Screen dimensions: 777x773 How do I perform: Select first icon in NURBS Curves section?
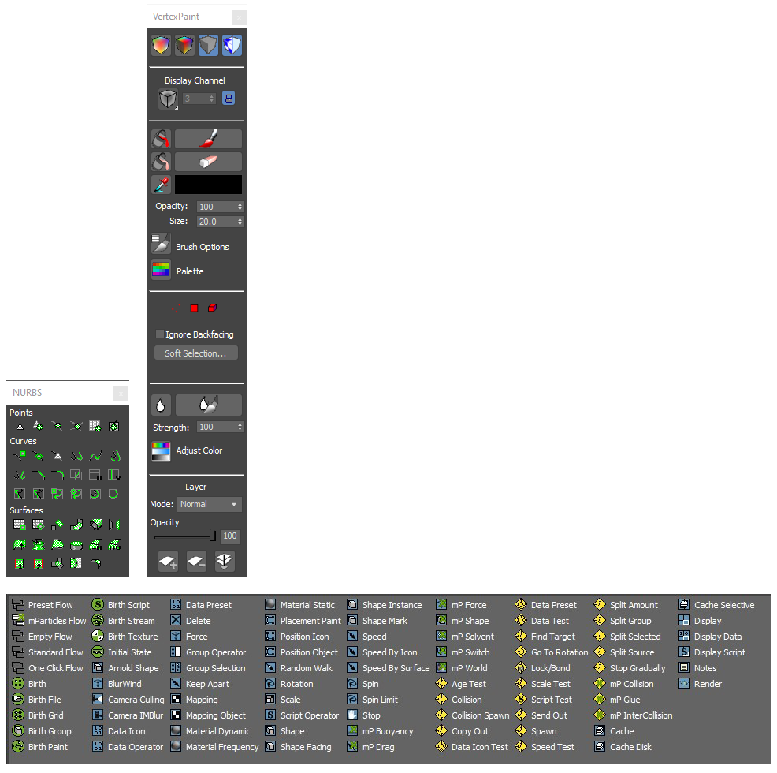tap(20, 455)
